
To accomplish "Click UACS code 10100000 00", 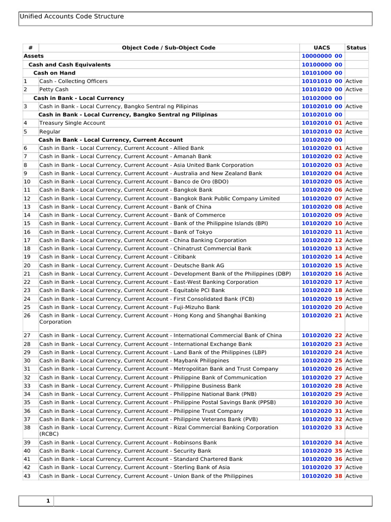I will 322,65.
